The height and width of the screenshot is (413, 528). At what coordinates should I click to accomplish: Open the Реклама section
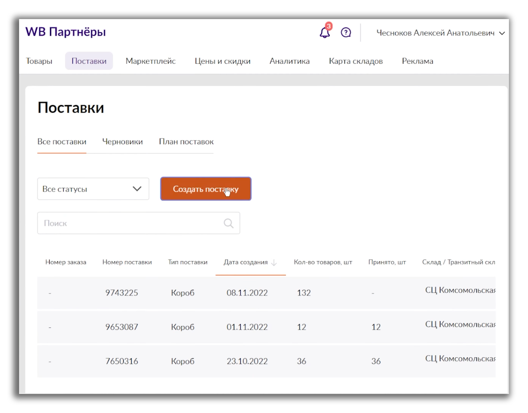pyautogui.click(x=417, y=61)
